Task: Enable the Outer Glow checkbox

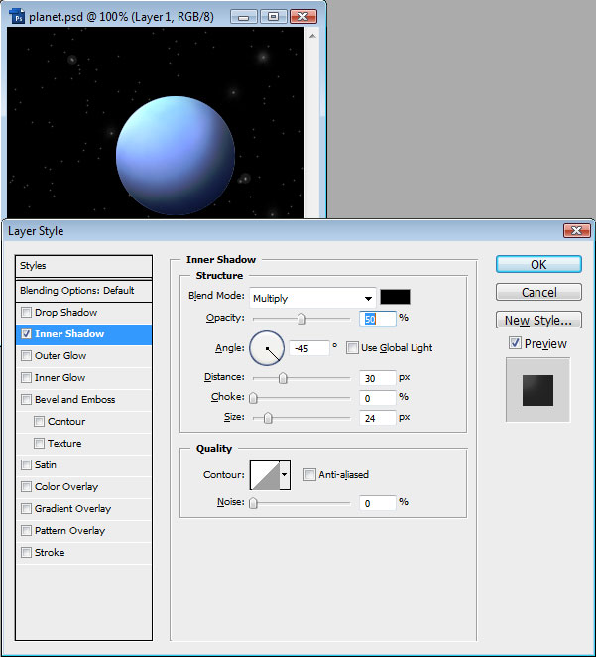Action: click(x=26, y=355)
